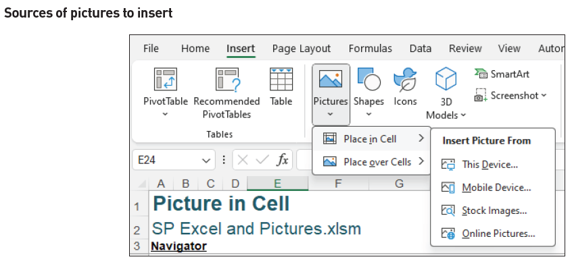This screenshot has width=572, height=276.
Task: Select column E header
Action: [x=278, y=184]
